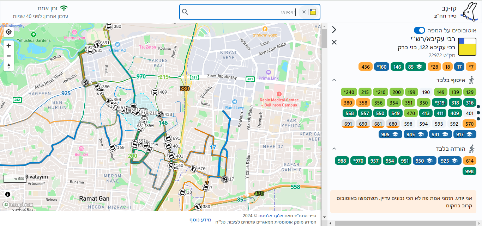Collapse the pickup only routes section
482x226 pixels.
pyautogui.click(x=334, y=80)
